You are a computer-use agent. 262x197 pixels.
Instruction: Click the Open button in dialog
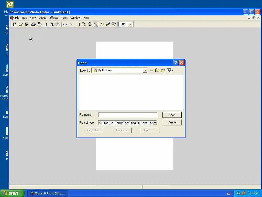pos(172,115)
